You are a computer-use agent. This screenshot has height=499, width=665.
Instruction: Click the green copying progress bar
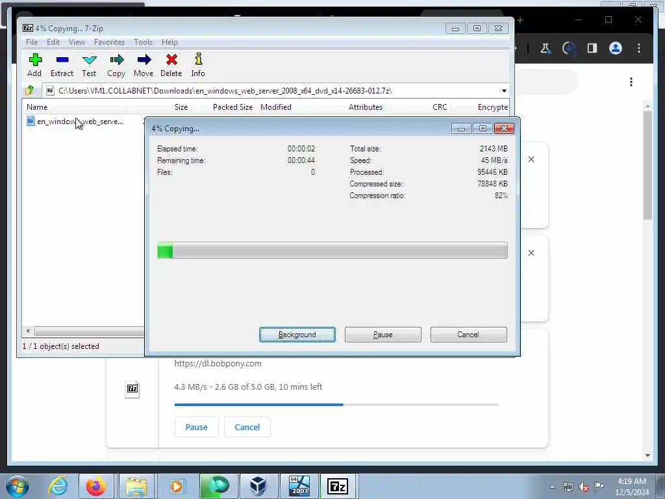pyautogui.click(x=332, y=250)
